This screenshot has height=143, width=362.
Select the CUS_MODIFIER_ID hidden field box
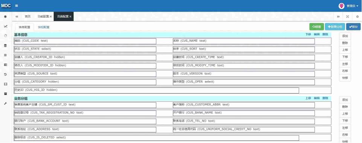point(85,66)
